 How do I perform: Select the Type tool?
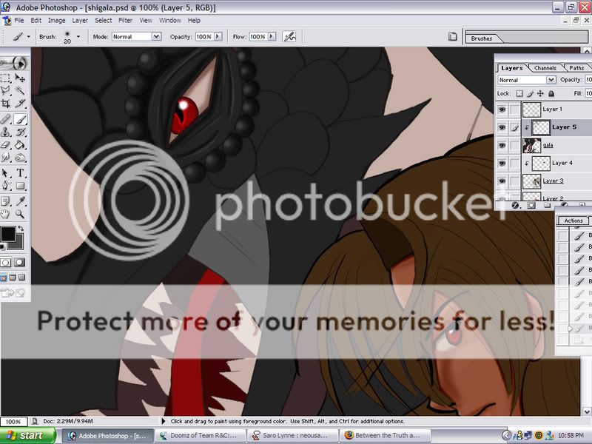(x=20, y=173)
